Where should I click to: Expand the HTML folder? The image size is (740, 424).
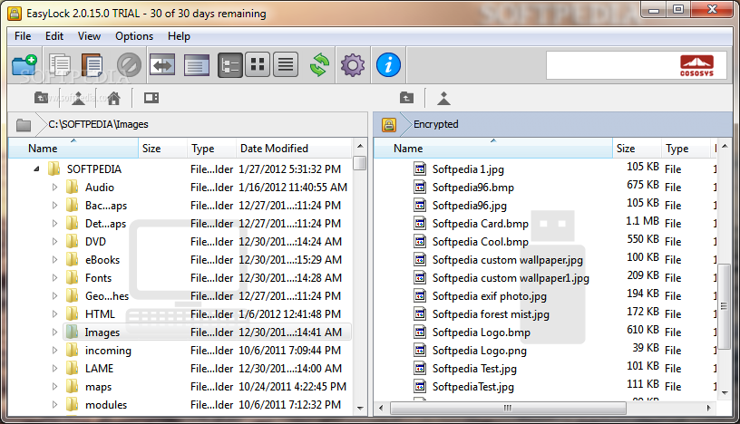click(54, 314)
